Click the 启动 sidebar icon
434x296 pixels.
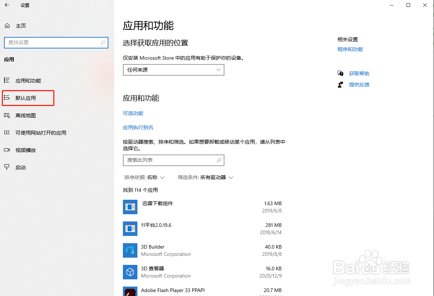(7, 167)
